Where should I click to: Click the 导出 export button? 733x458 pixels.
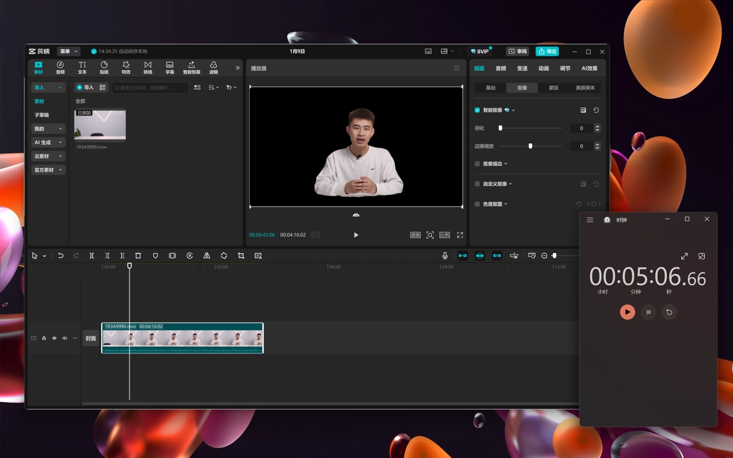(x=547, y=51)
